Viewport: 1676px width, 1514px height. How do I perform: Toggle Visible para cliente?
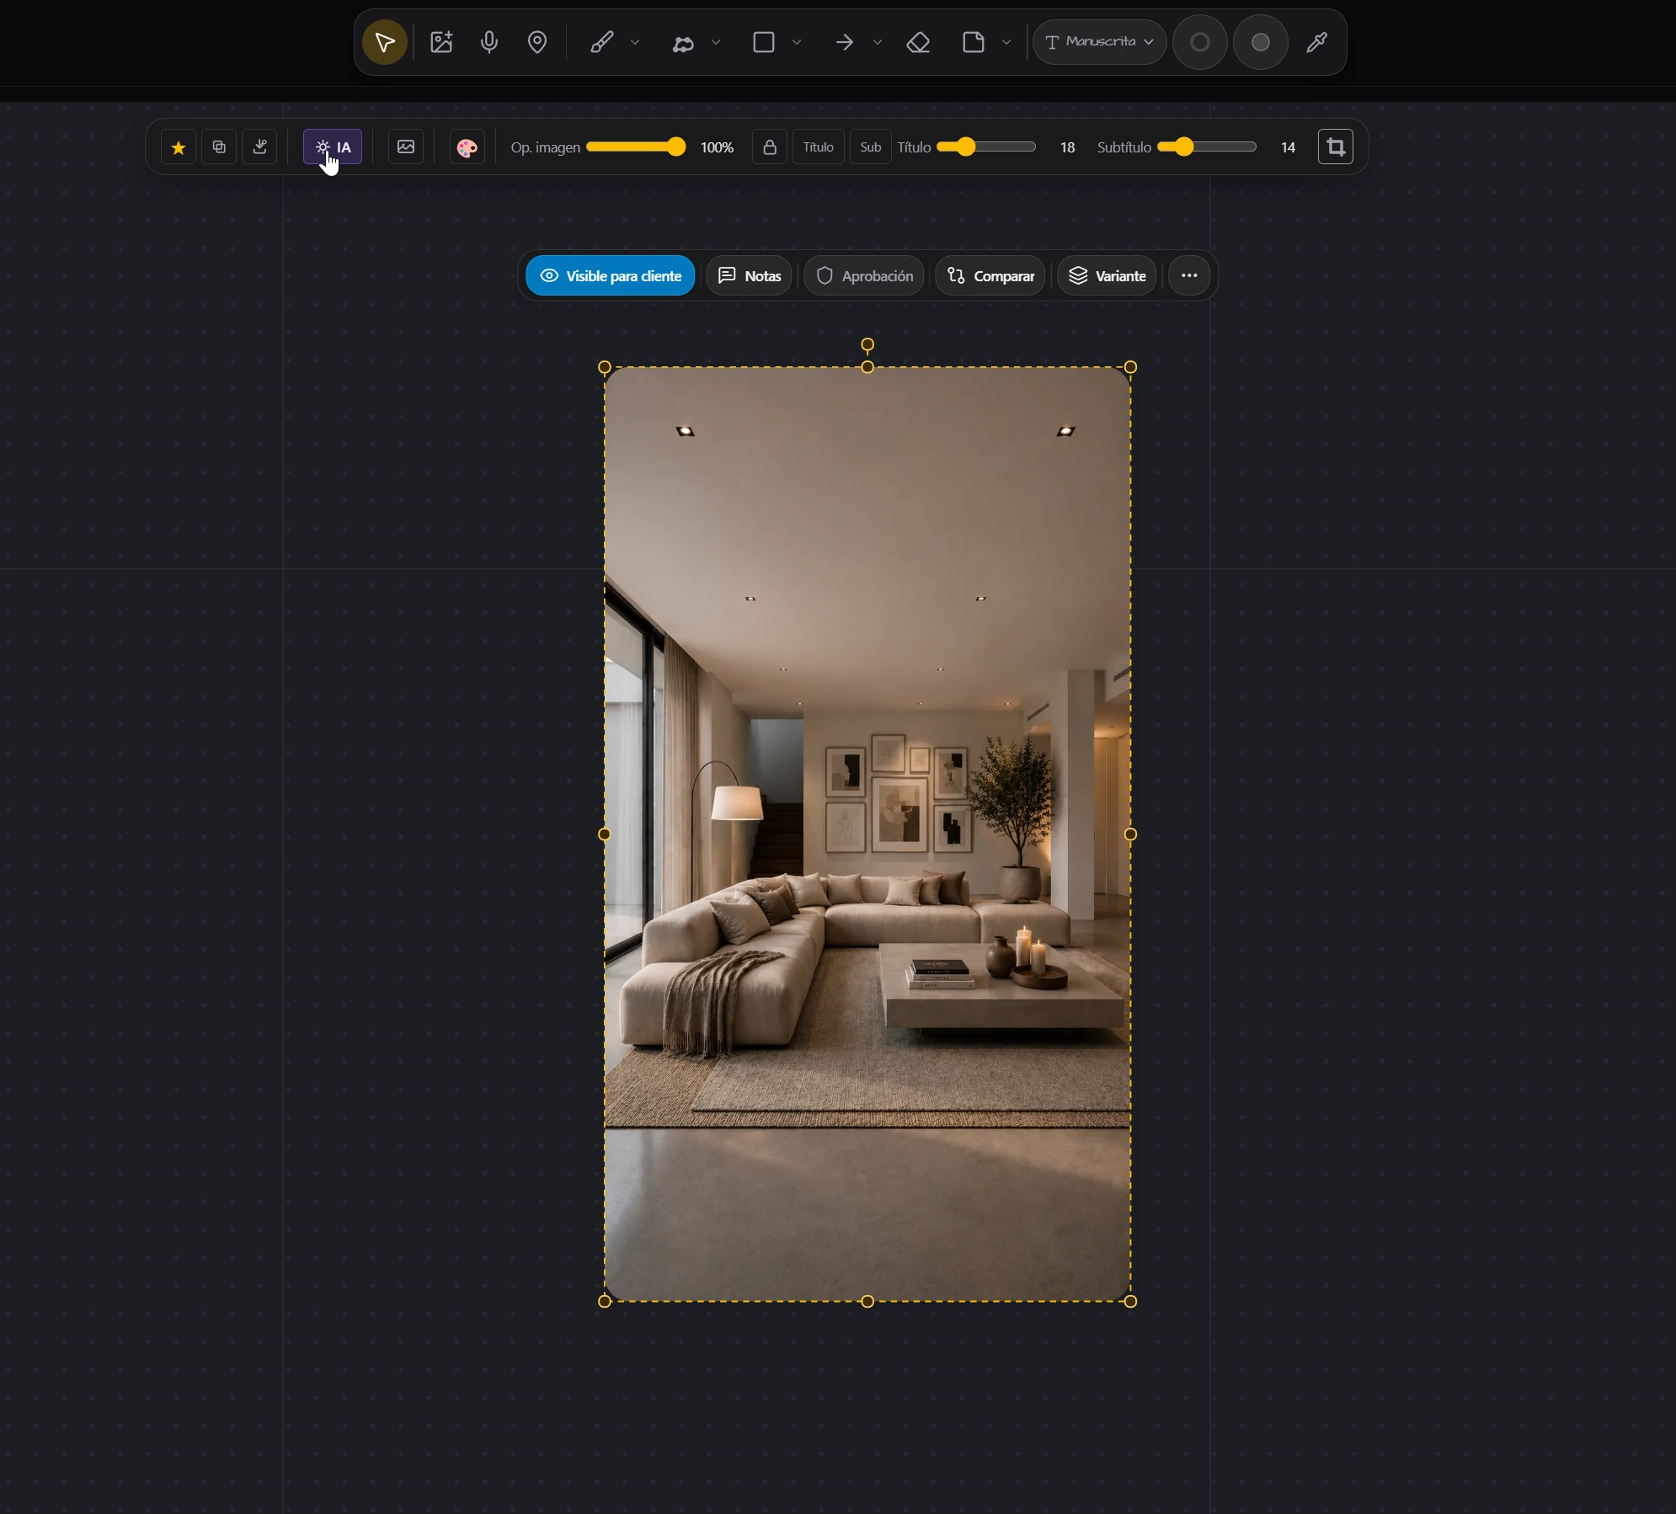611,276
